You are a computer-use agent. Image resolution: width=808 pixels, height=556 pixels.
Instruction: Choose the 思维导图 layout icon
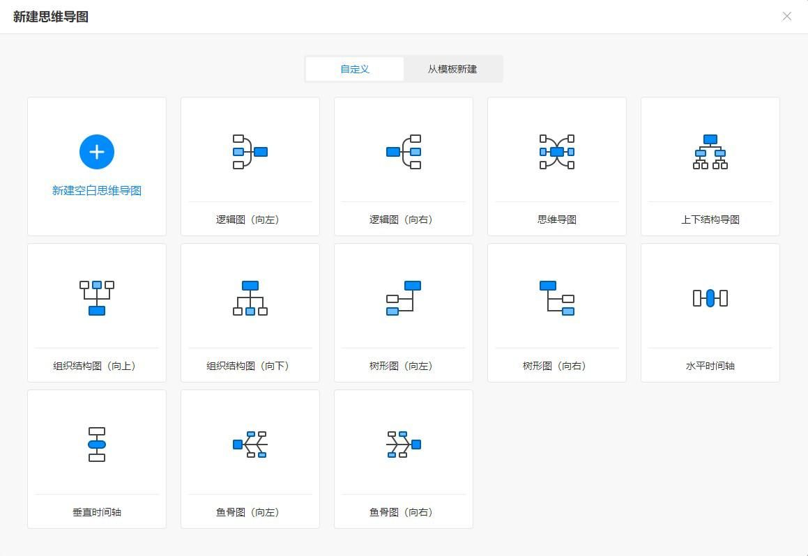pyautogui.click(x=557, y=152)
